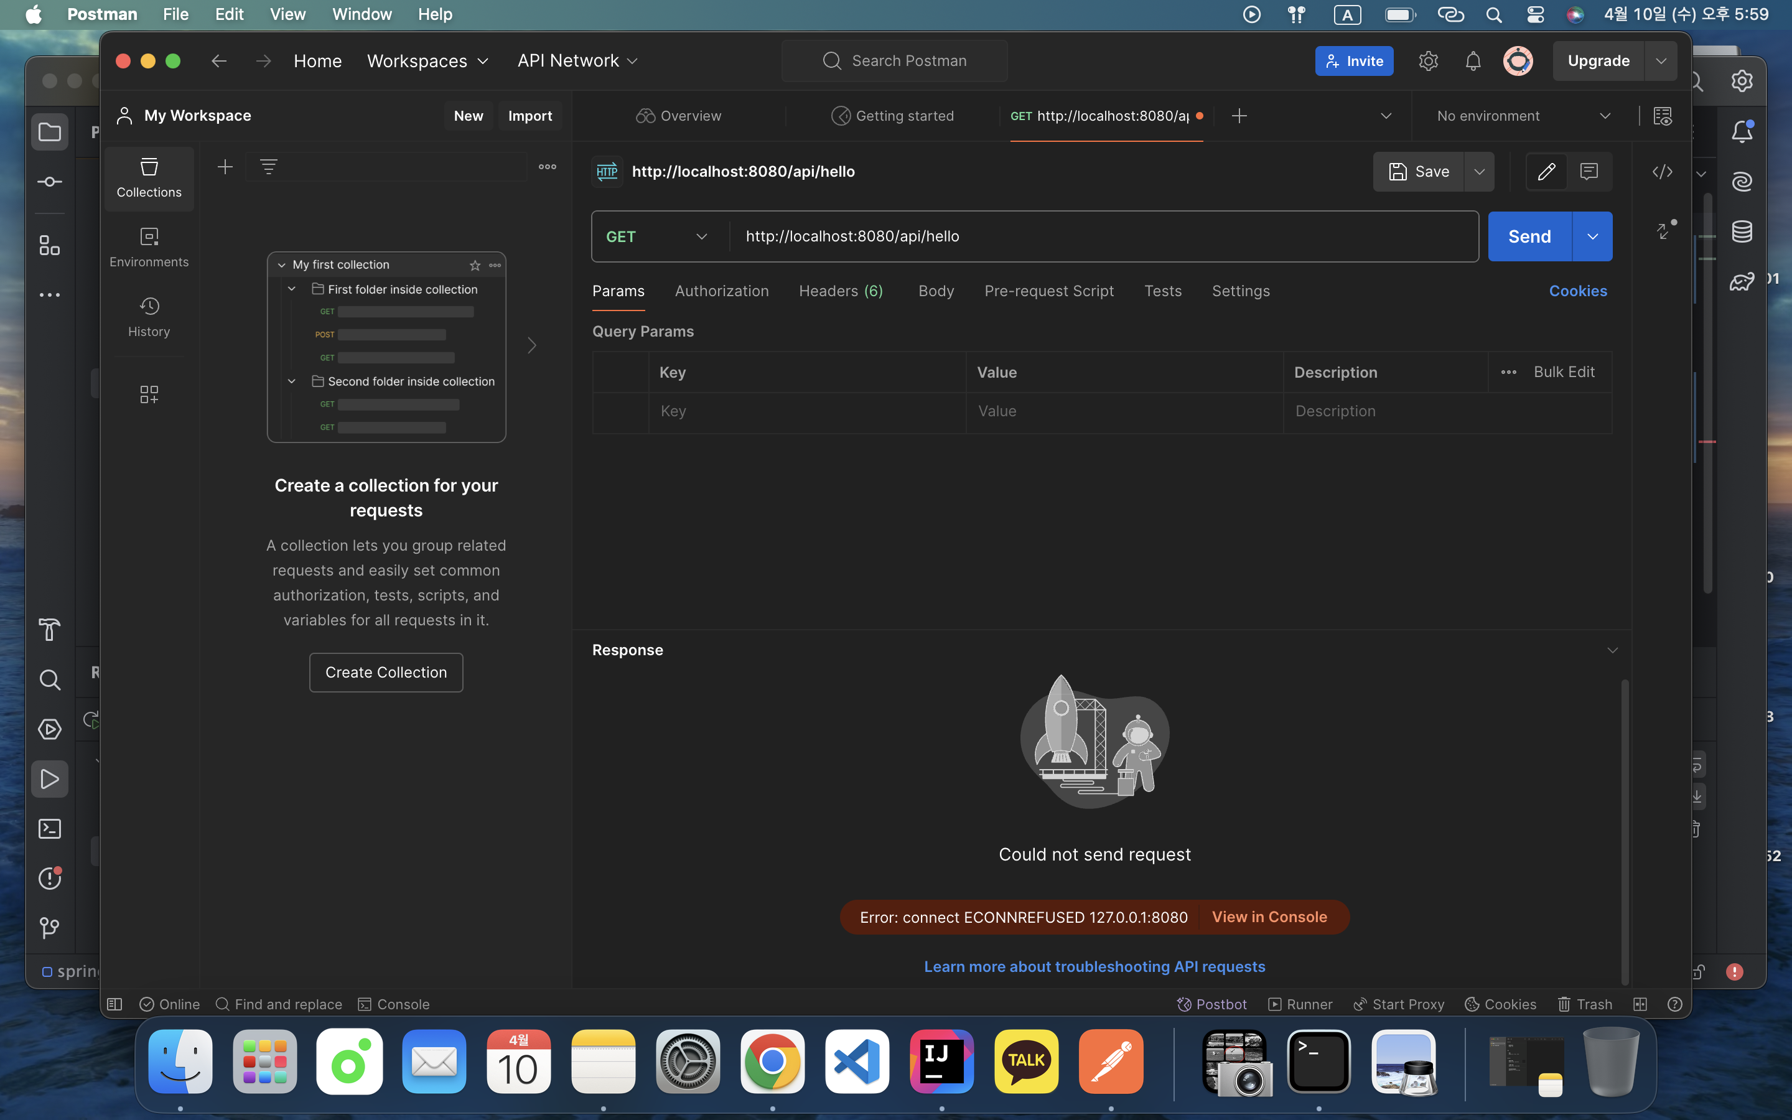1792x1120 pixels.
Task: Open IntelliJ IDEA from the Dock
Action: tap(942, 1061)
